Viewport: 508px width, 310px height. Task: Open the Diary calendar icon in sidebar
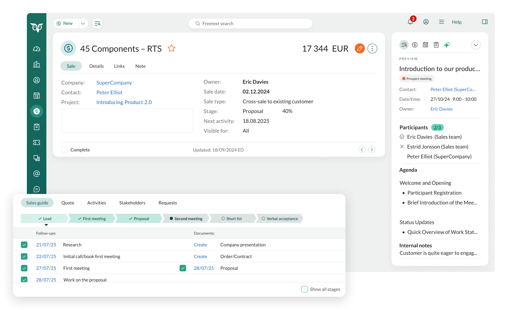[37, 96]
